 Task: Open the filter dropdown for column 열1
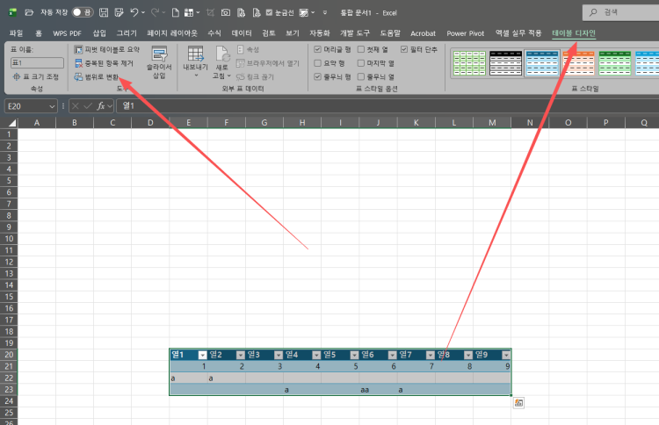click(202, 355)
